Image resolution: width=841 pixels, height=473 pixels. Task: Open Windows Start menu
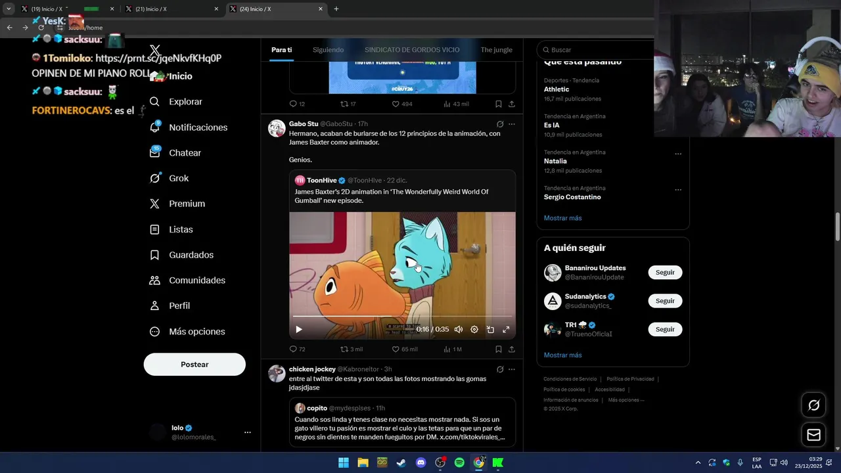(344, 462)
